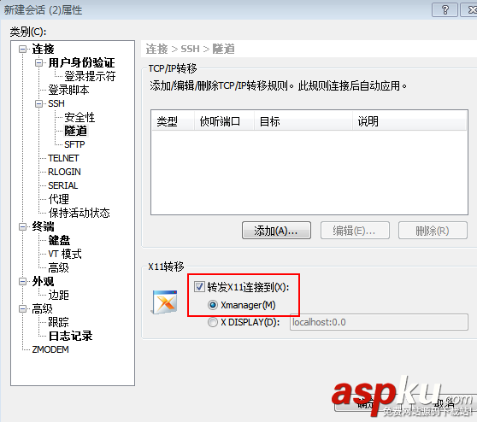Viewport: 477px width, 422px height.
Task: Open SFTP settings
Action: click(x=74, y=144)
